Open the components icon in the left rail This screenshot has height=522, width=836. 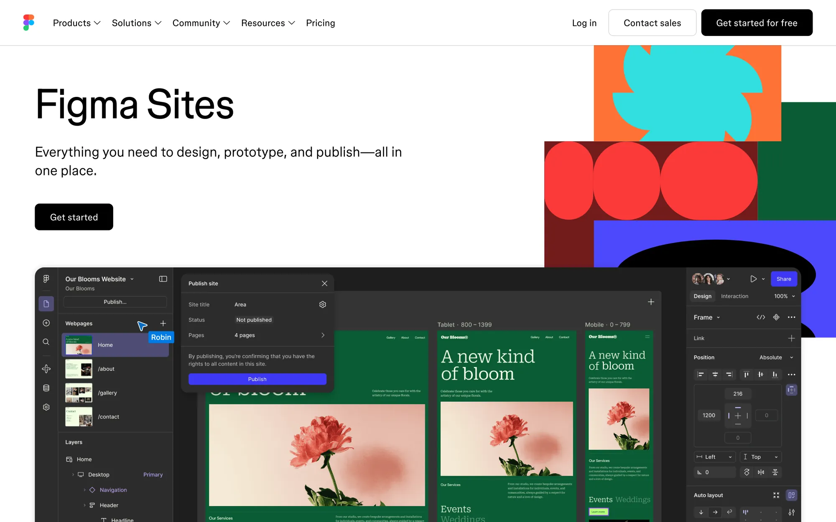click(46, 369)
